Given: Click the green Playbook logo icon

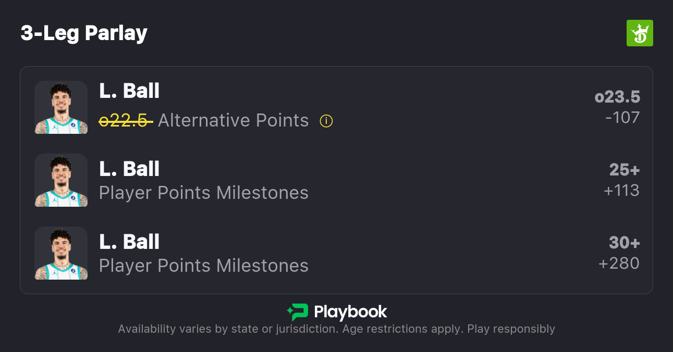Looking at the screenshot, I should [298, 312].
